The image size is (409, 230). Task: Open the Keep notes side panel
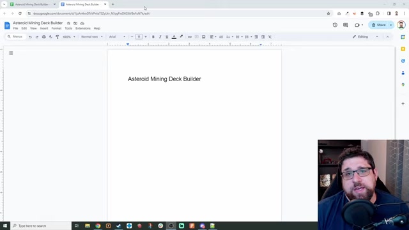click(403, 49)
